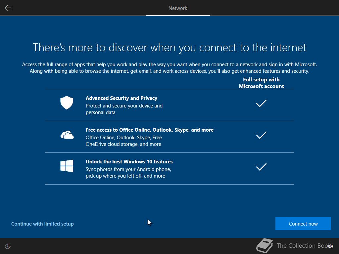The width and height of the screenshot is (339, 254).
Task: Click the Windows logo icon
Action: tap(67, 166)
